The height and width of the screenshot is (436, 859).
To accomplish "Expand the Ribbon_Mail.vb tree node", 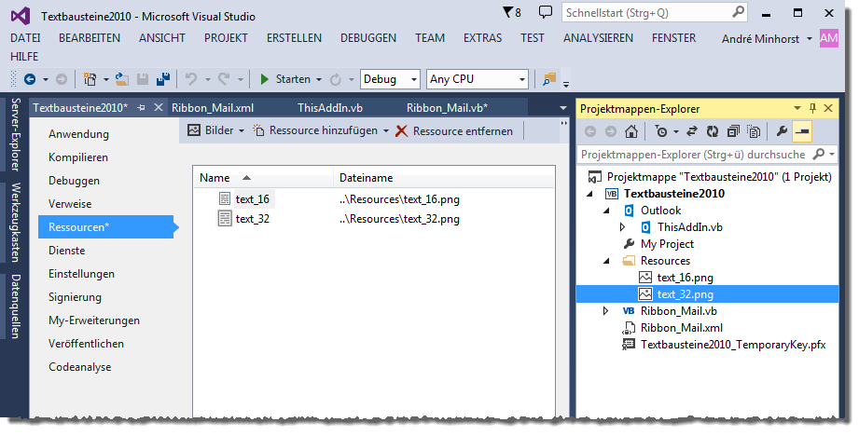I will (x=606, y=310).
